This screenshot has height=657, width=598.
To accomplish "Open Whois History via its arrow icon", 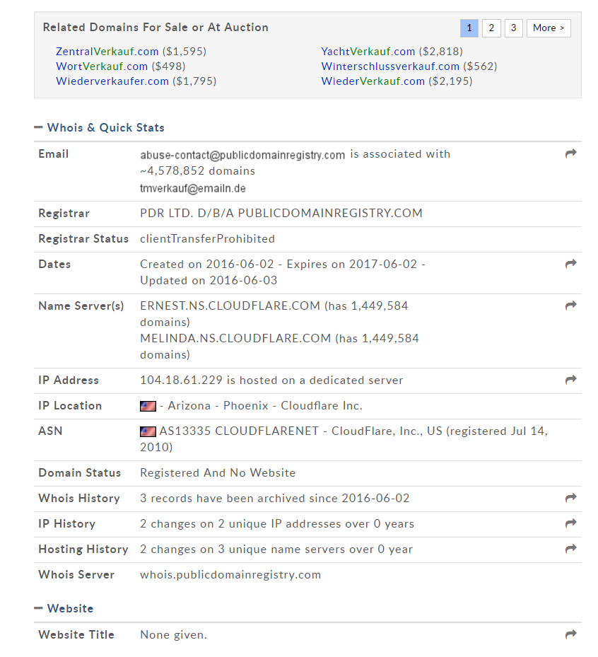I will point(570,498).
